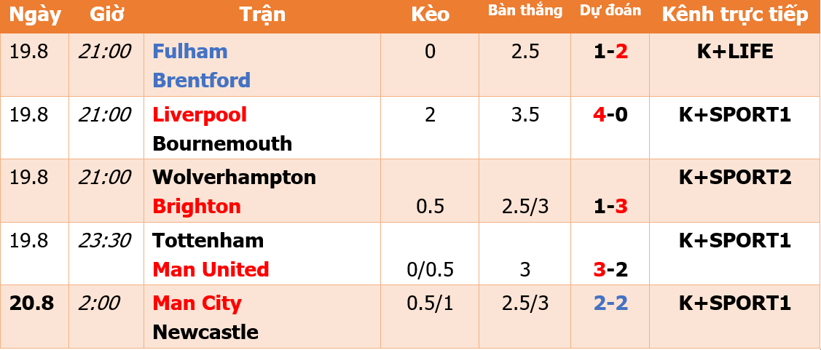Click the Kèo column header

431,15
